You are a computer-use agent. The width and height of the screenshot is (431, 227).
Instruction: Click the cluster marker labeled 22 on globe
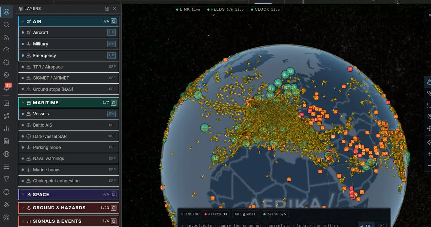pyautogui.click(x=205, y=128)
